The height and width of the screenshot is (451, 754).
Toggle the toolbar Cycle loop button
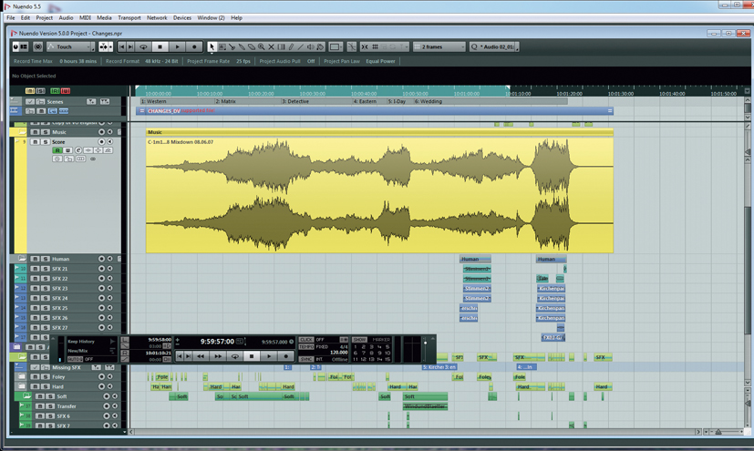tap(143, 47)
